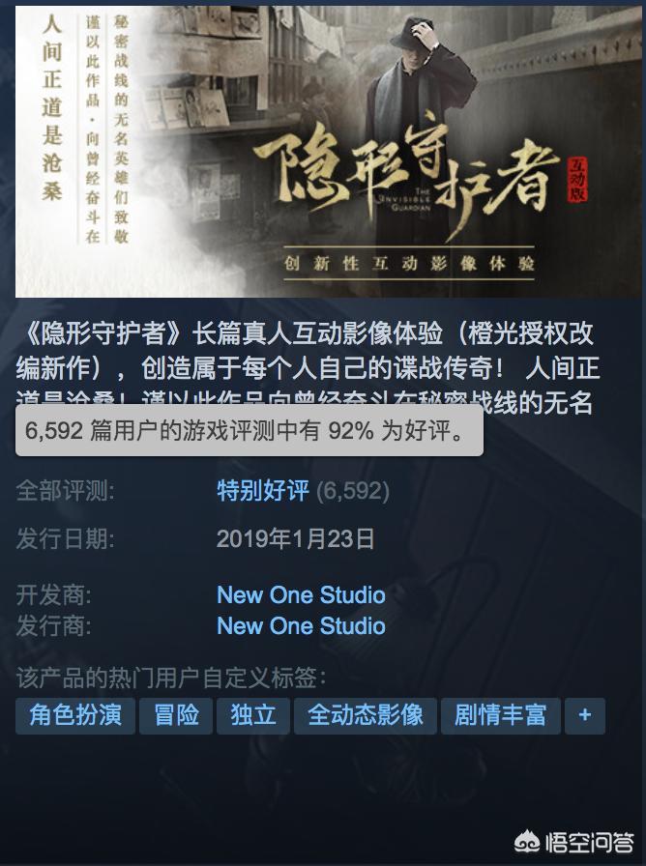Select the 冒险 tag
The image size is (646, 866).
[176, 716]
